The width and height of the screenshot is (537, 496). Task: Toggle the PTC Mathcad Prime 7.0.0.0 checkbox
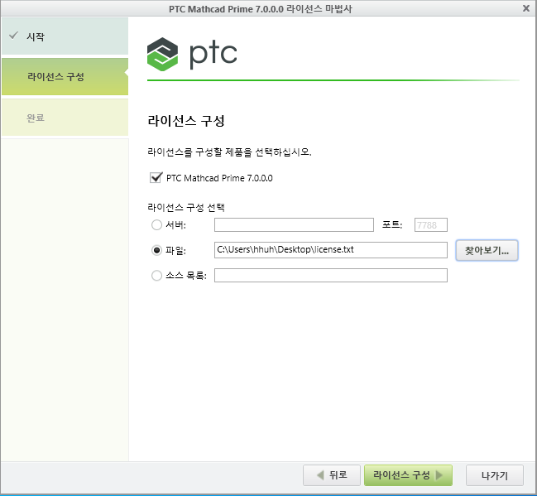click(156, 178)
